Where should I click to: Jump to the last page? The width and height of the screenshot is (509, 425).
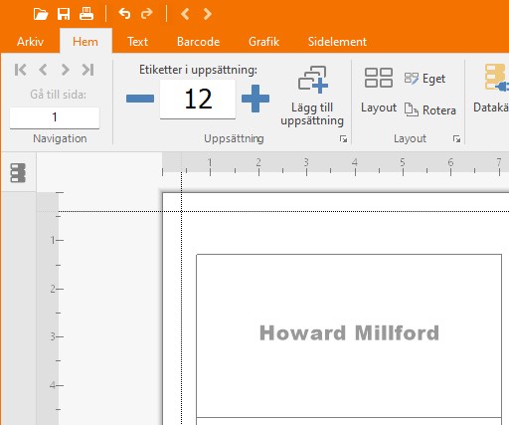coord(87,70)
